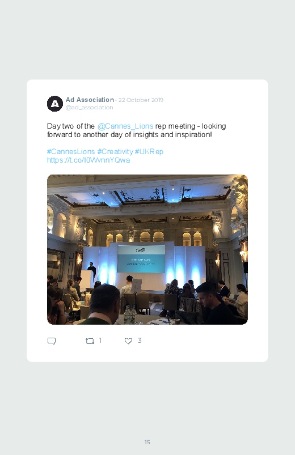Click the 22 October 2019 timestamp

pos(141,100)
